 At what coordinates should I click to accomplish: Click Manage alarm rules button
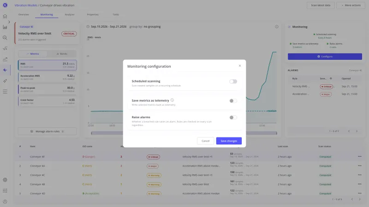pos(47,132)
